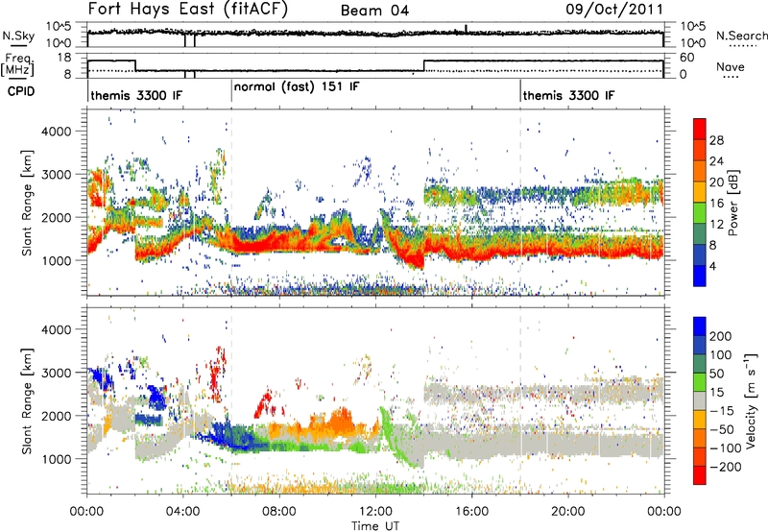768x532 pixels.
Task: Select '200' on the Velocity colorbar
Action: (x=721, y=336)
